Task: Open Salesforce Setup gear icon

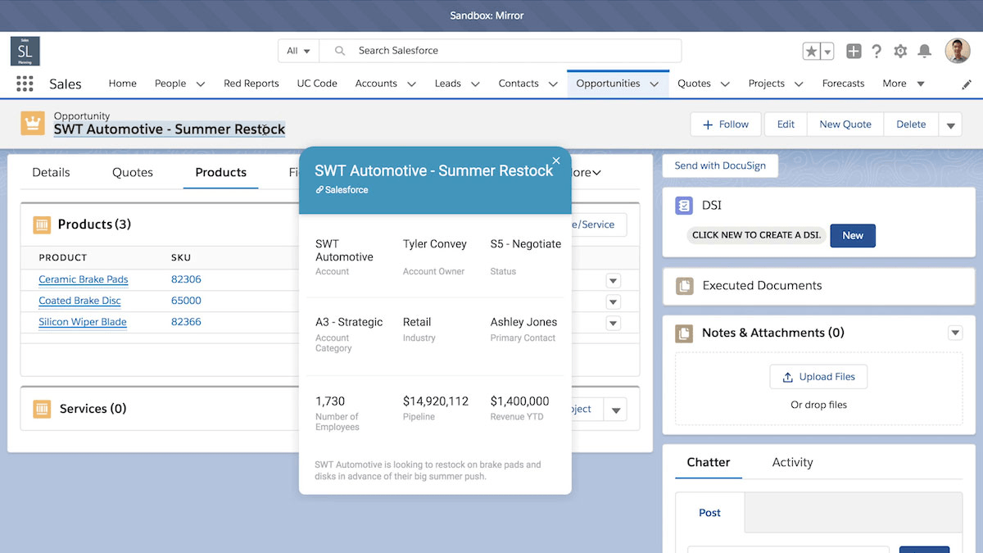Action: pyautogui.click(x=900, y=51)
